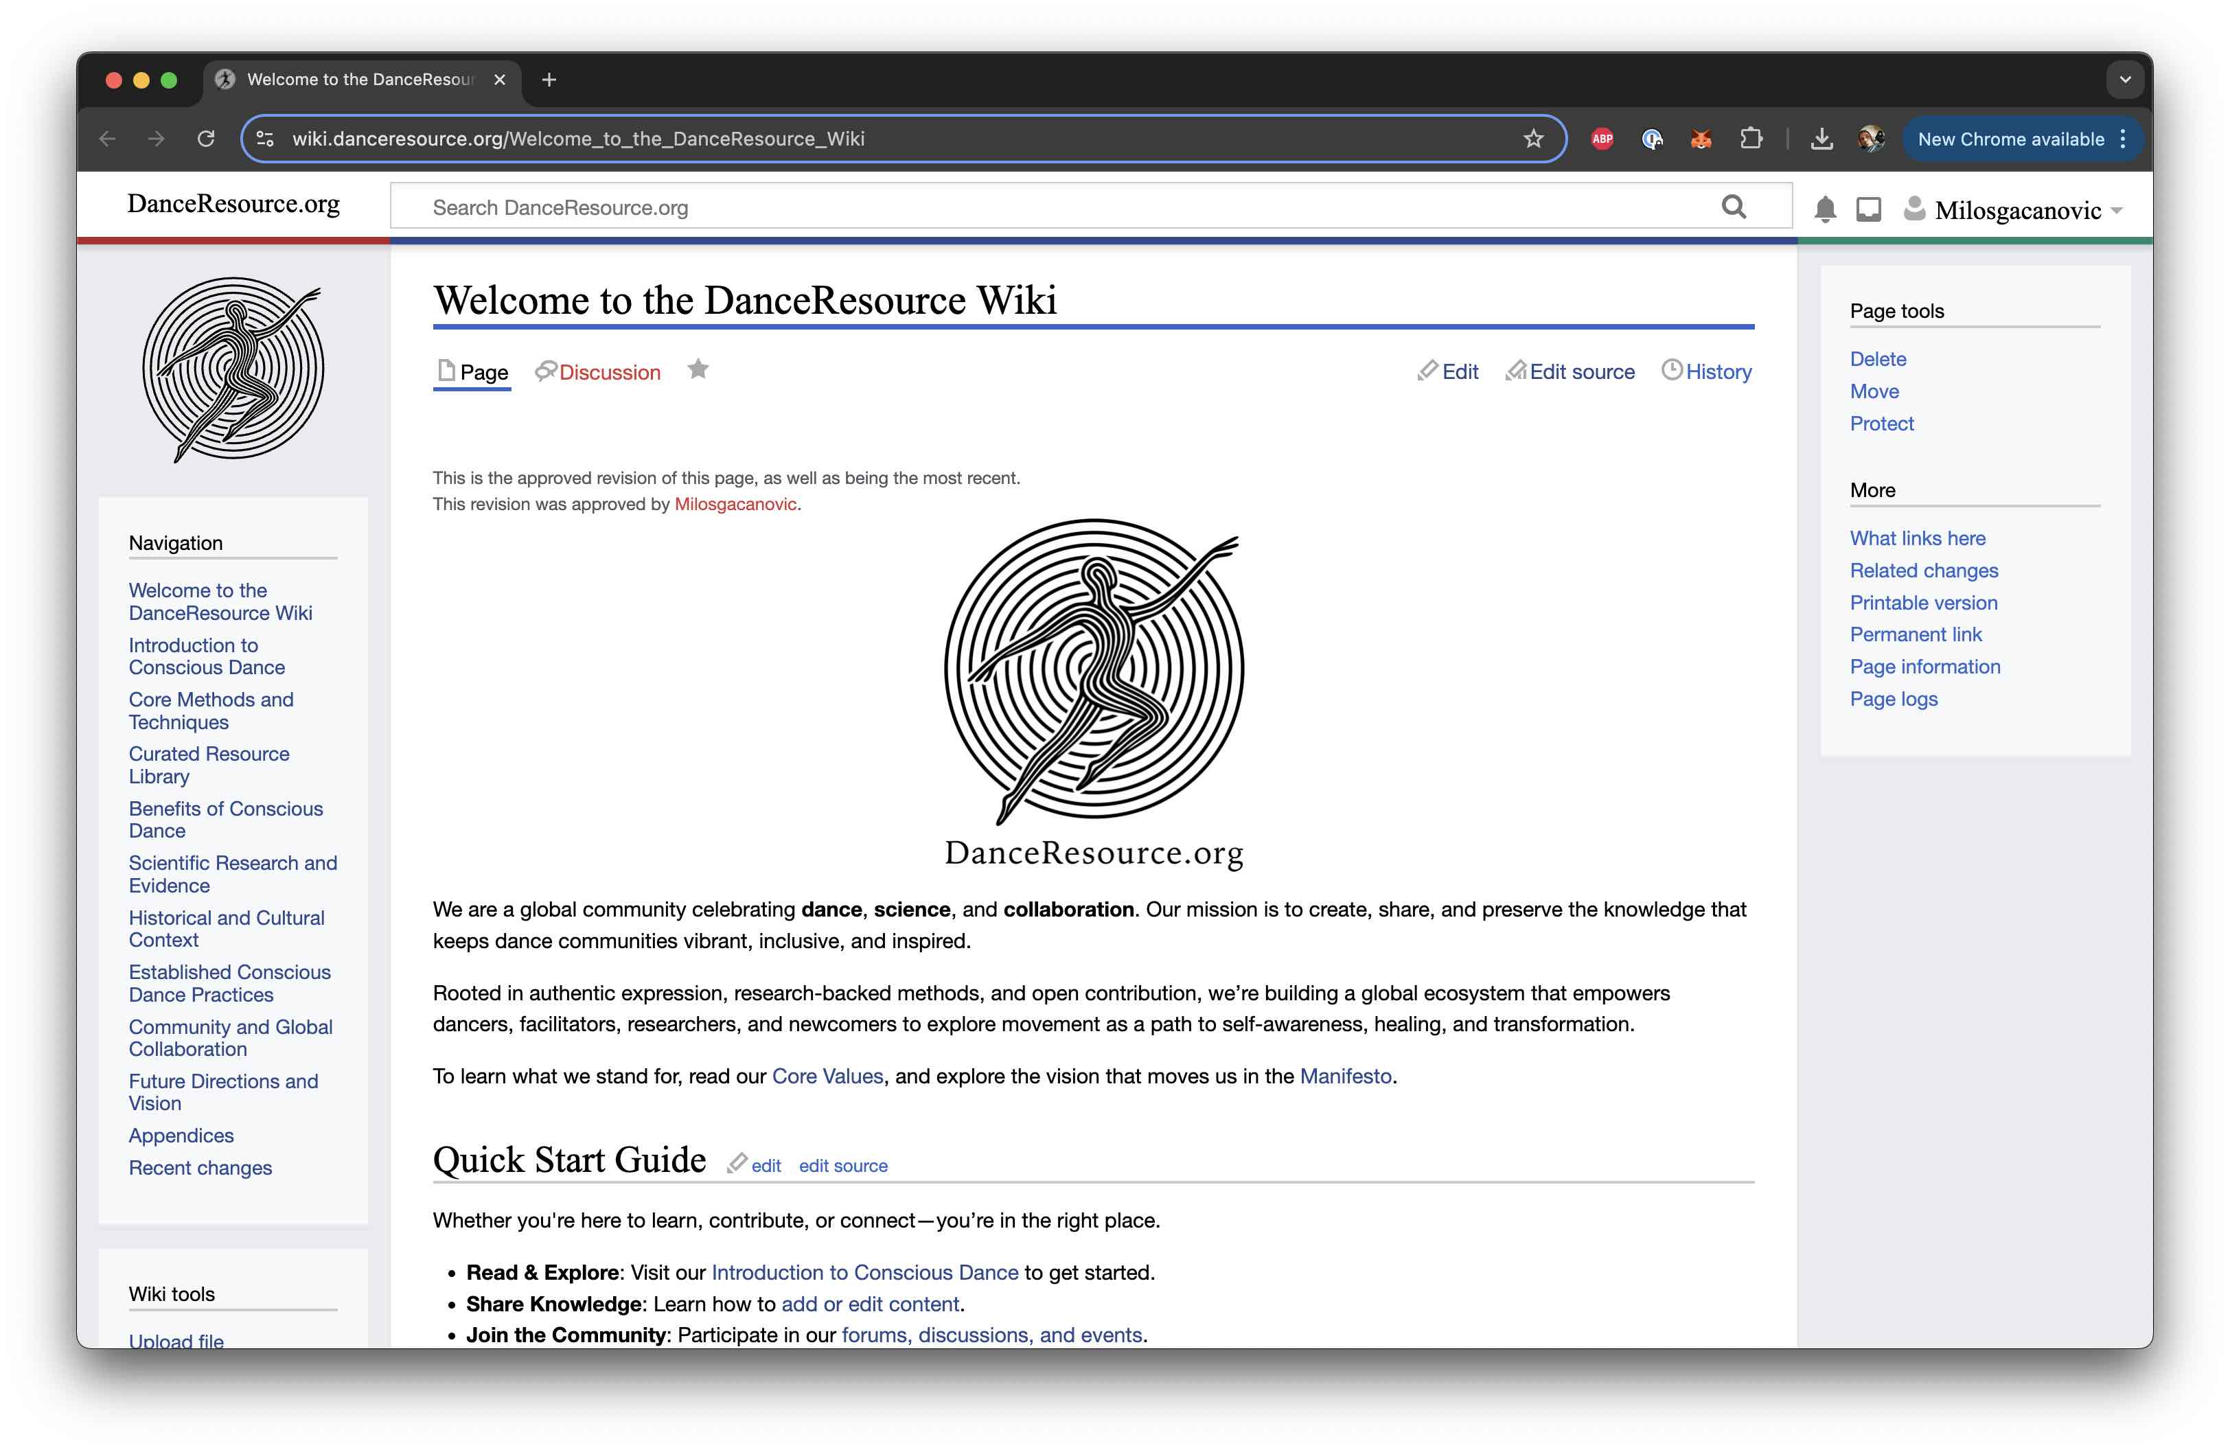Viewport: 2230px width, 1450px height.
Task: Click Delete in Page tools
Action: pyautogui.click(x=1878, y=359)
